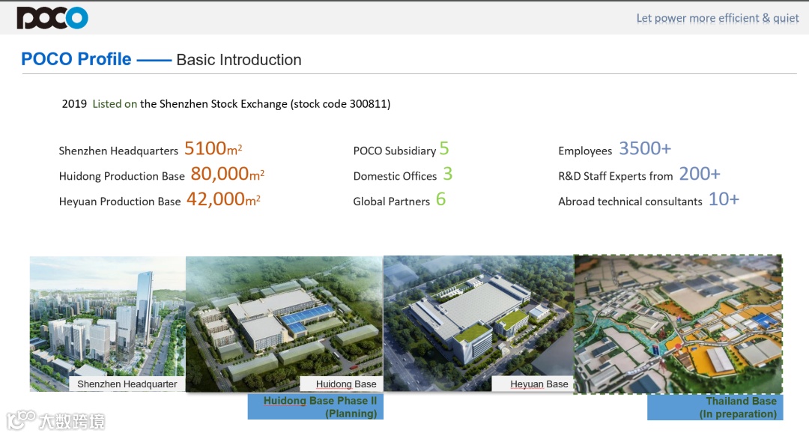Select the 80,000m² value
Screen dimensions: 809x436
(228, 174)
